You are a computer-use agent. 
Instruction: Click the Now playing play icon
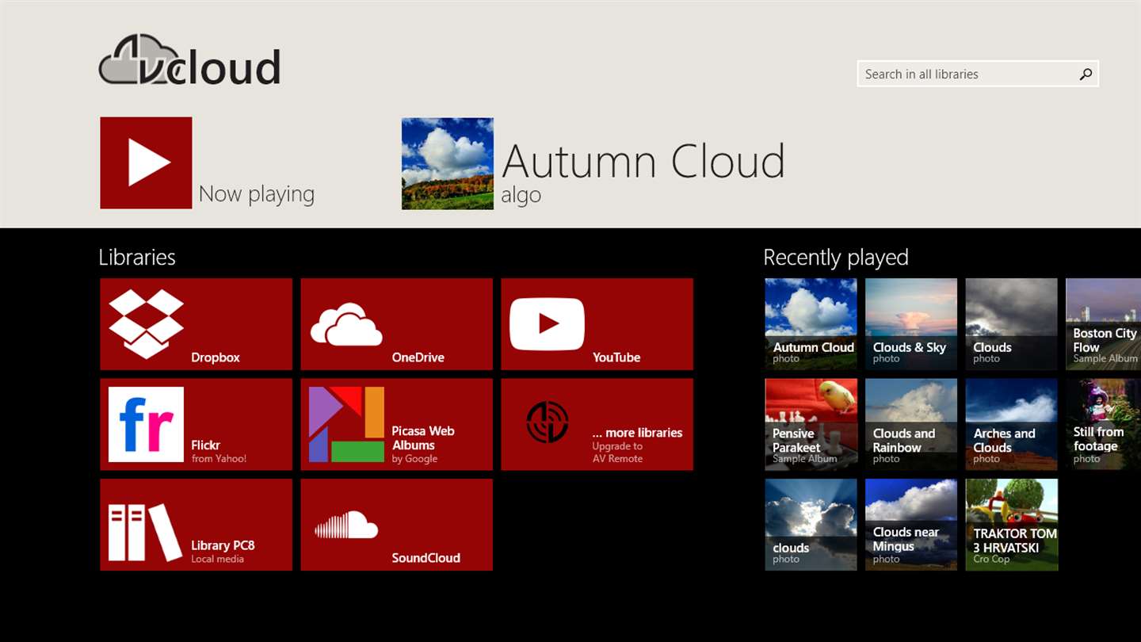(146, 163)
